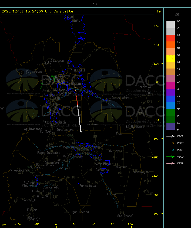Select the red 60 dBZ color swatch

coord(170,38)
